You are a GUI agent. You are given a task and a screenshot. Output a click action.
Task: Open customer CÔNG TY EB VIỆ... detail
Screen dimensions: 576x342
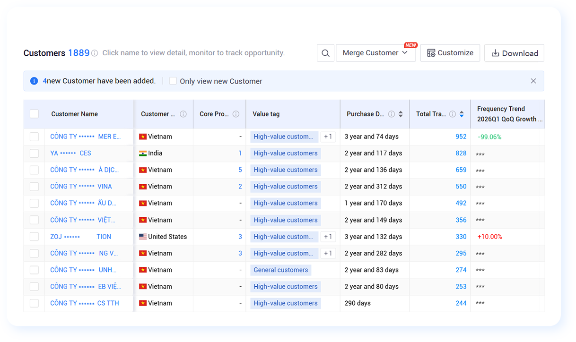click(x=86, y=287)
